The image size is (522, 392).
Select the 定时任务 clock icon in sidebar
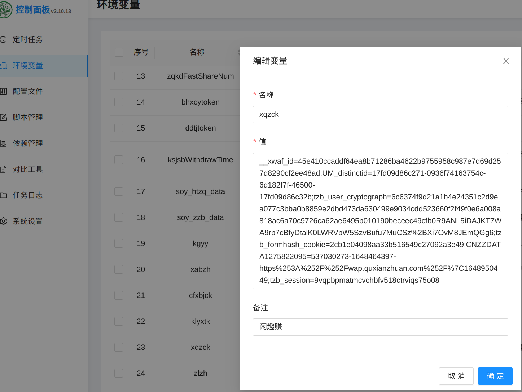[4, 39]
